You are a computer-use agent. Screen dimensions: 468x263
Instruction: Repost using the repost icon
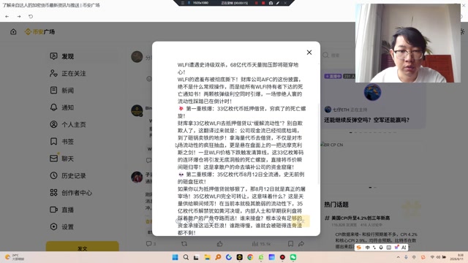tap(184, 243)
